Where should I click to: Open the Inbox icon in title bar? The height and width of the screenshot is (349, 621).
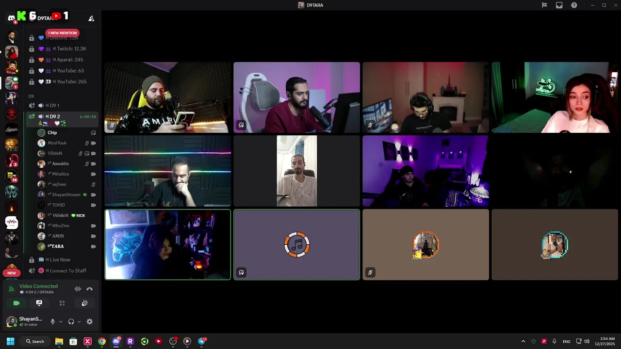(559, 5)
